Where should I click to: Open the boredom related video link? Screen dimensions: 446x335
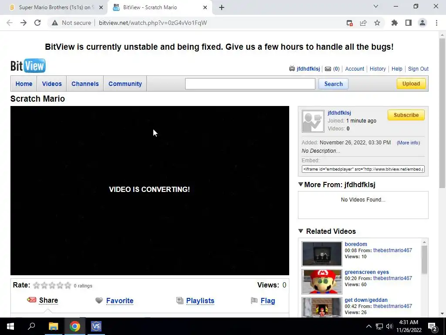point(356,244)
